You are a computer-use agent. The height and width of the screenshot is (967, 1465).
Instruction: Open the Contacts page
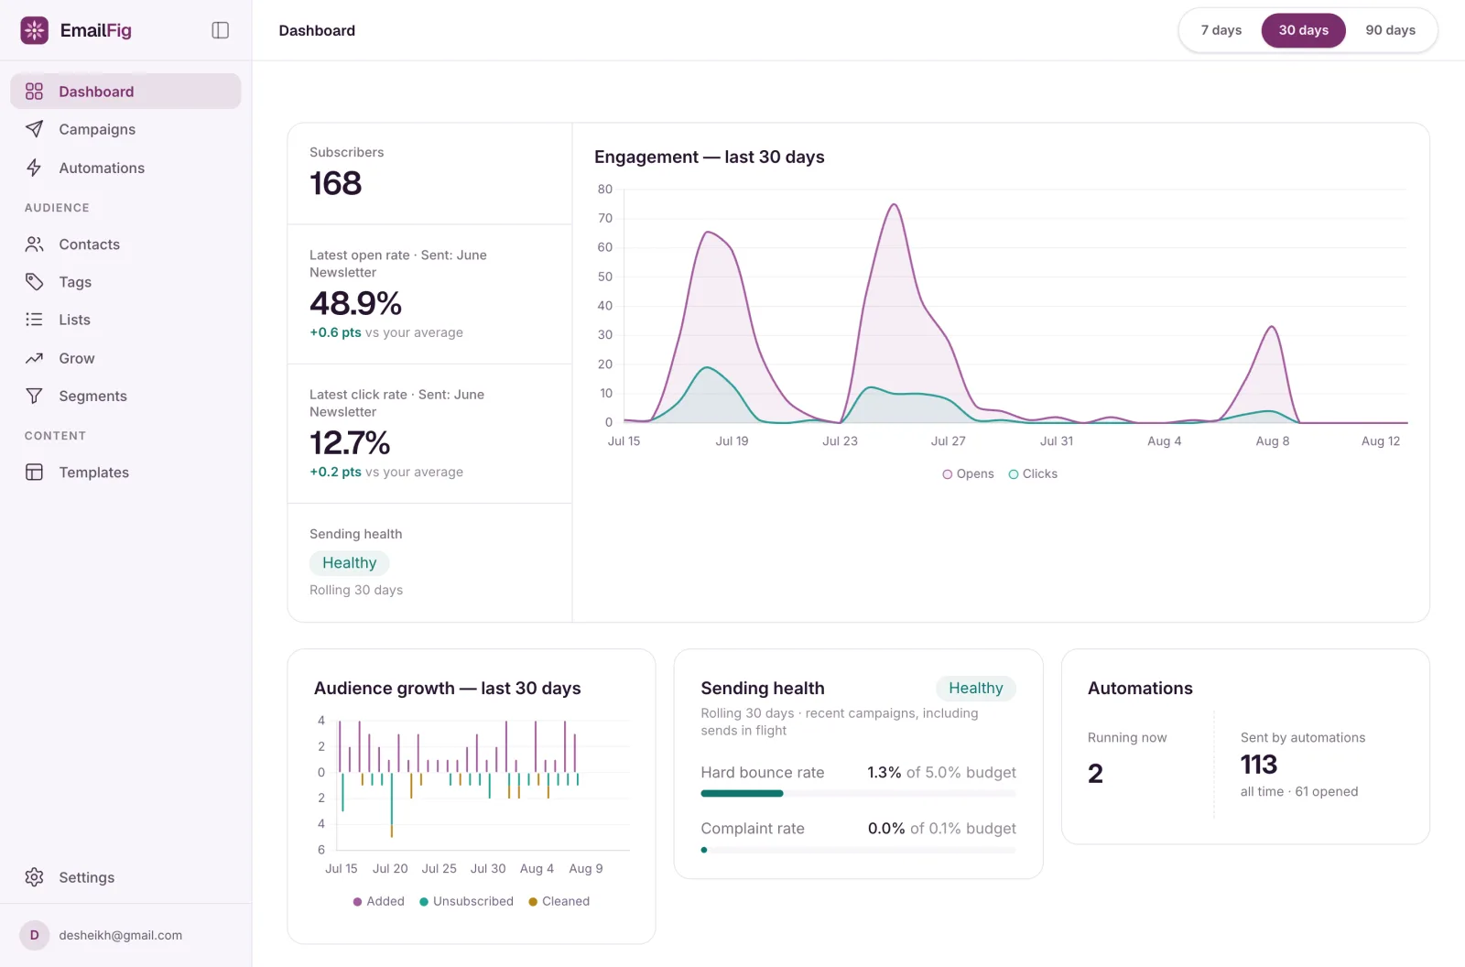125,244
